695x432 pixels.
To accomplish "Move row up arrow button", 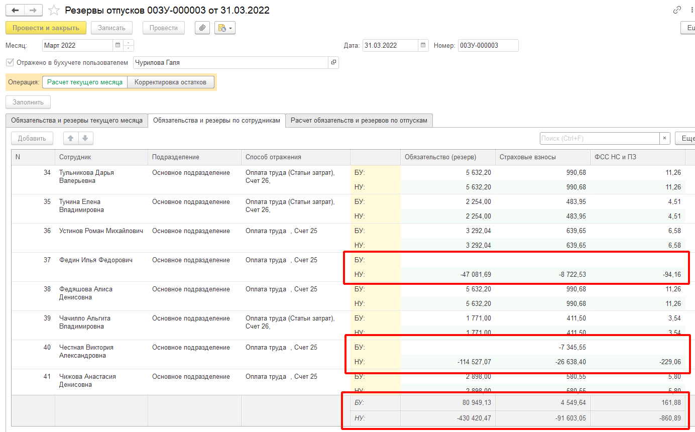I will (x=71, y=139).
